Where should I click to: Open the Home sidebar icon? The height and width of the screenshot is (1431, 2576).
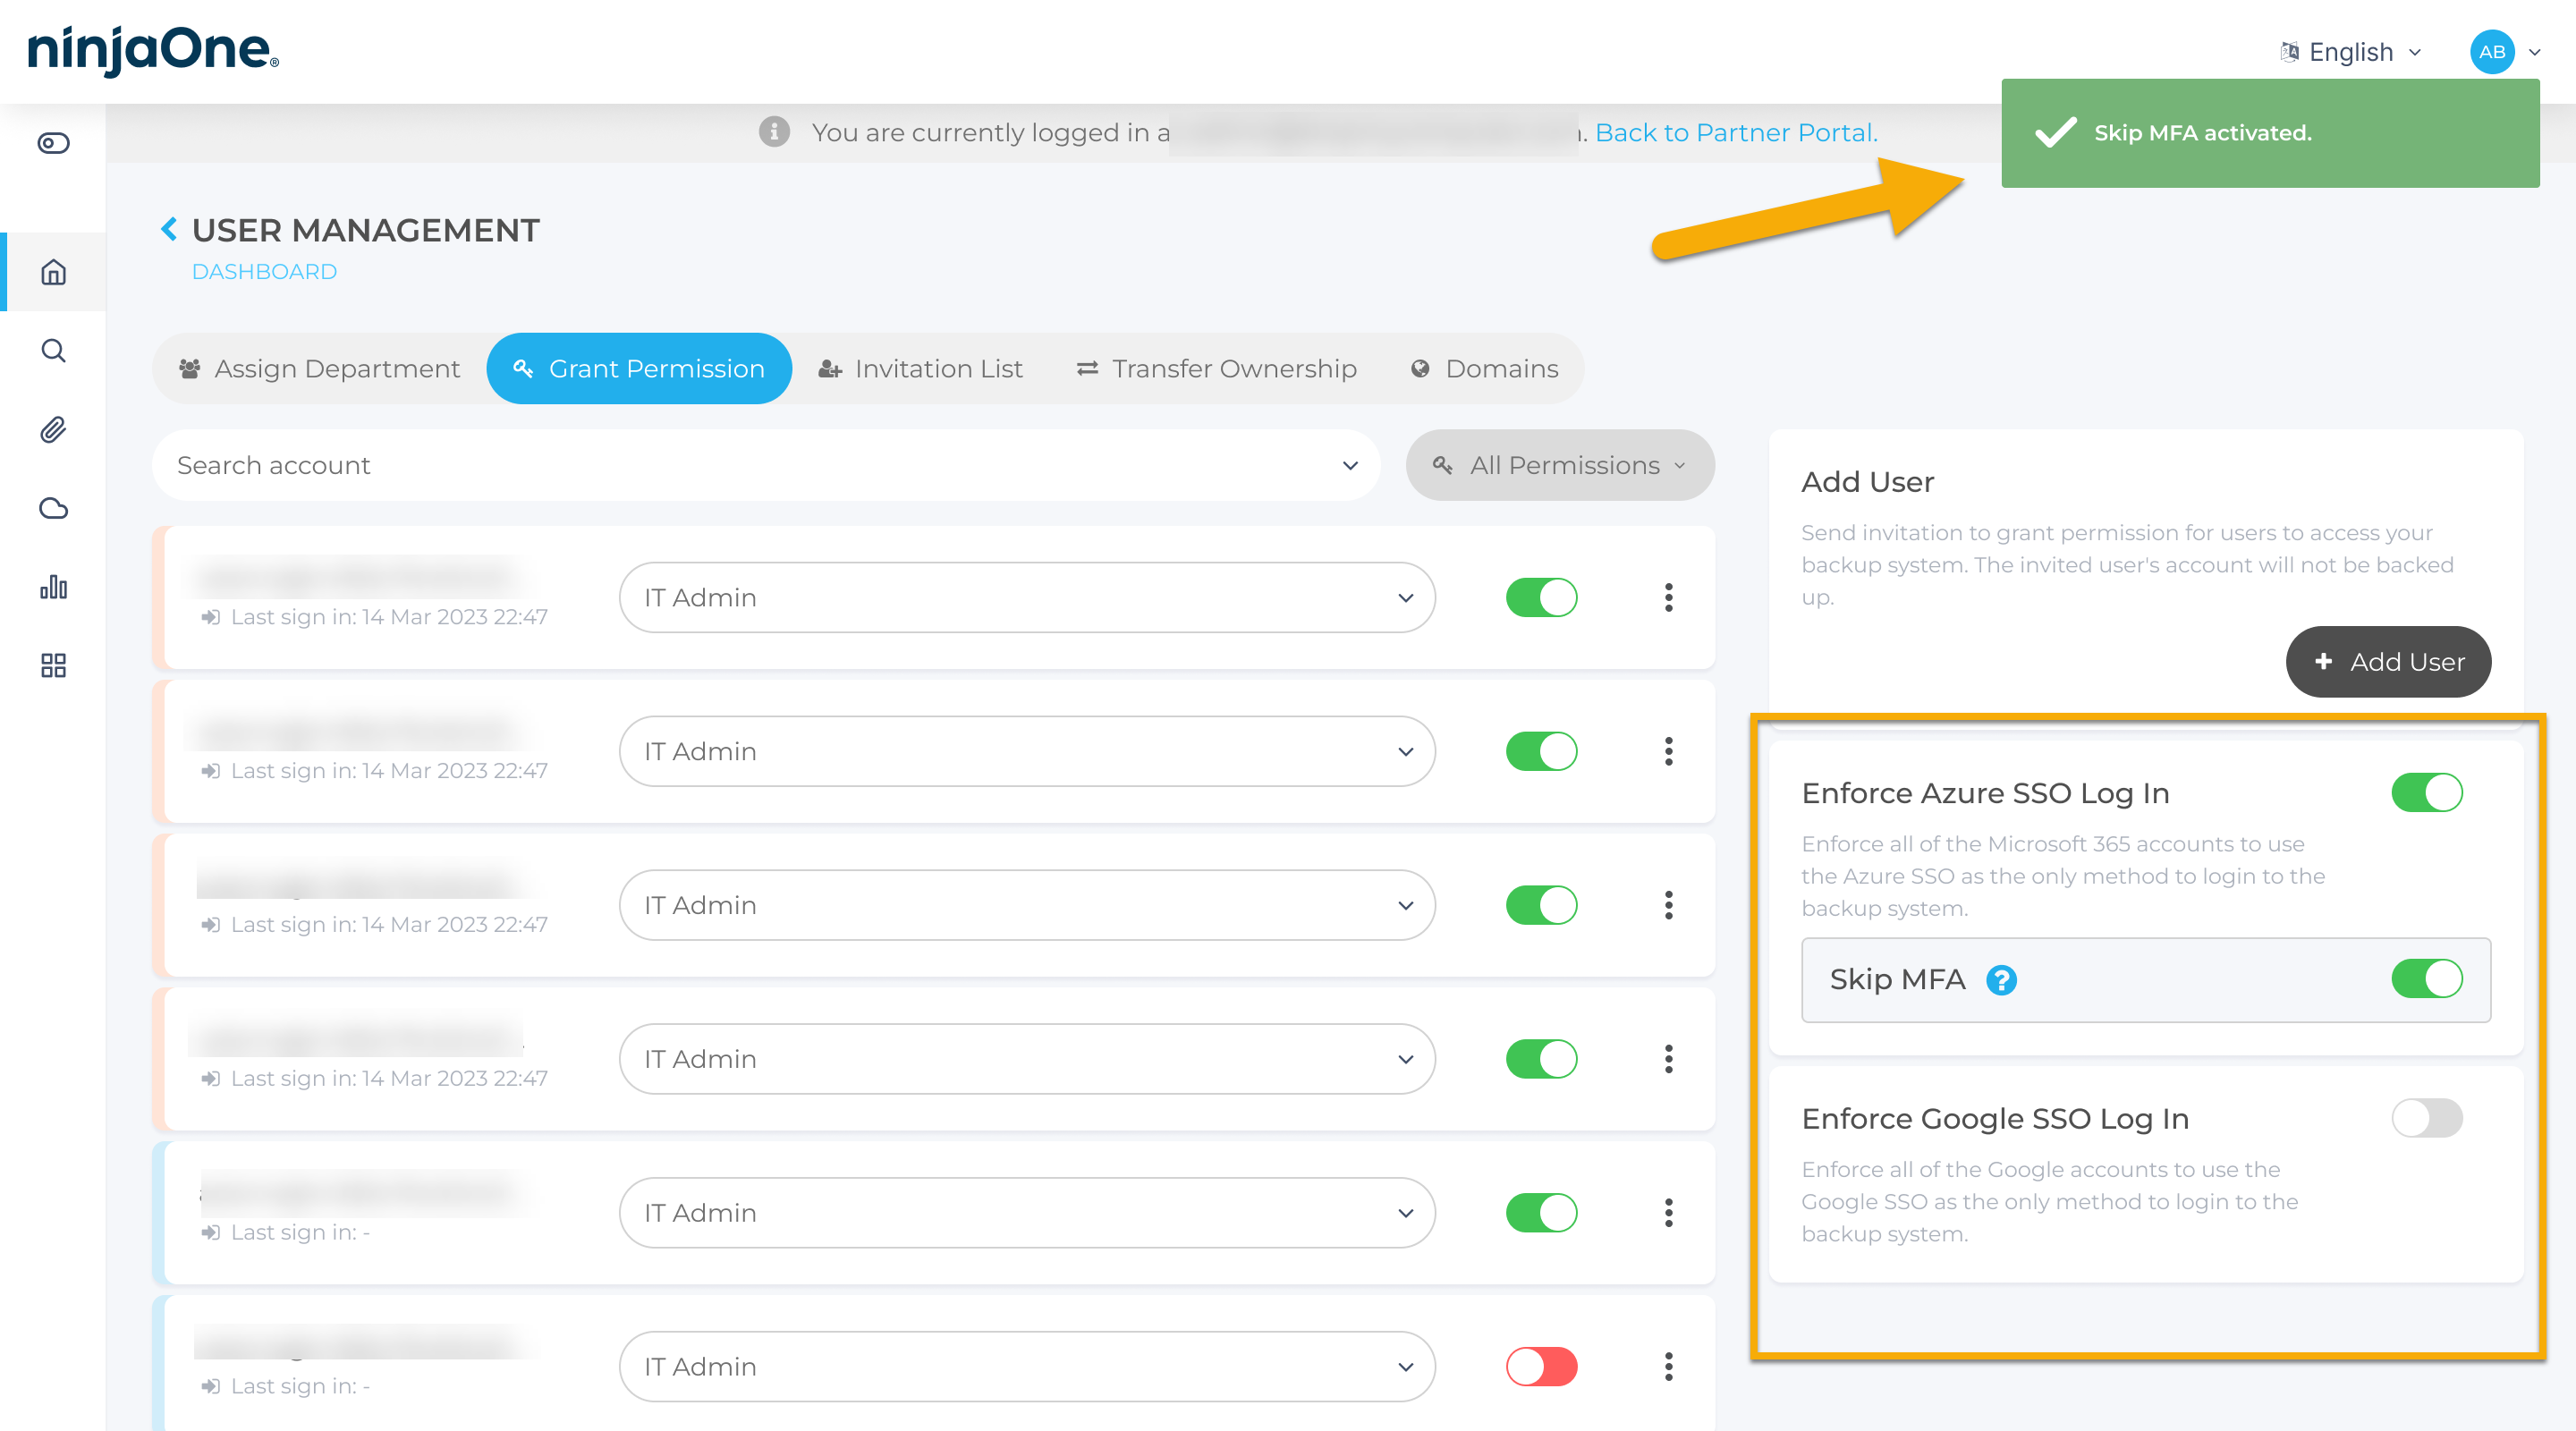(x=53, y=272)
